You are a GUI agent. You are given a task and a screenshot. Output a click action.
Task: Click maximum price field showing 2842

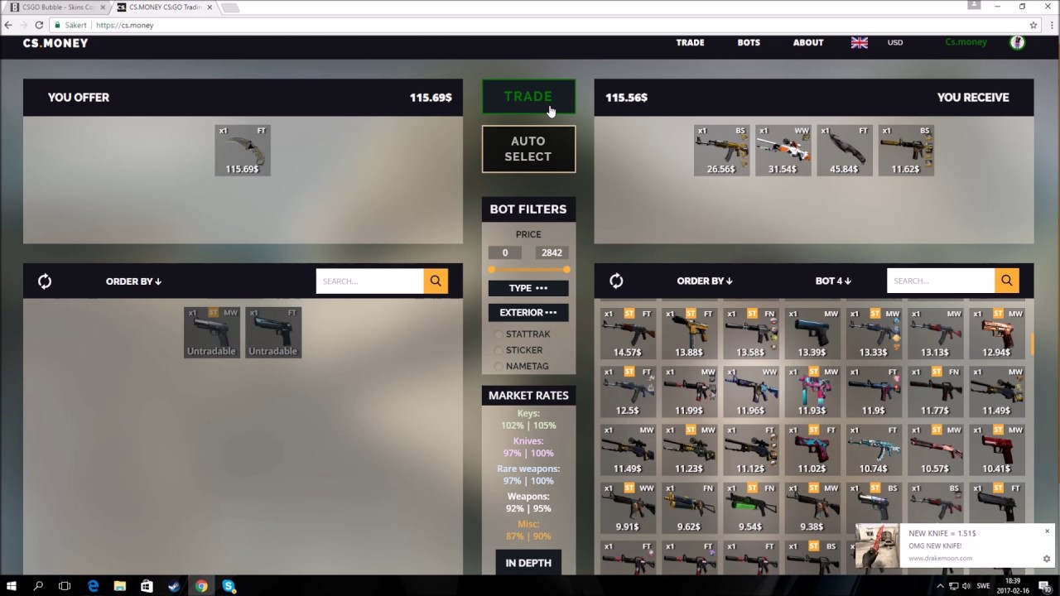click(x=552, y=252)
